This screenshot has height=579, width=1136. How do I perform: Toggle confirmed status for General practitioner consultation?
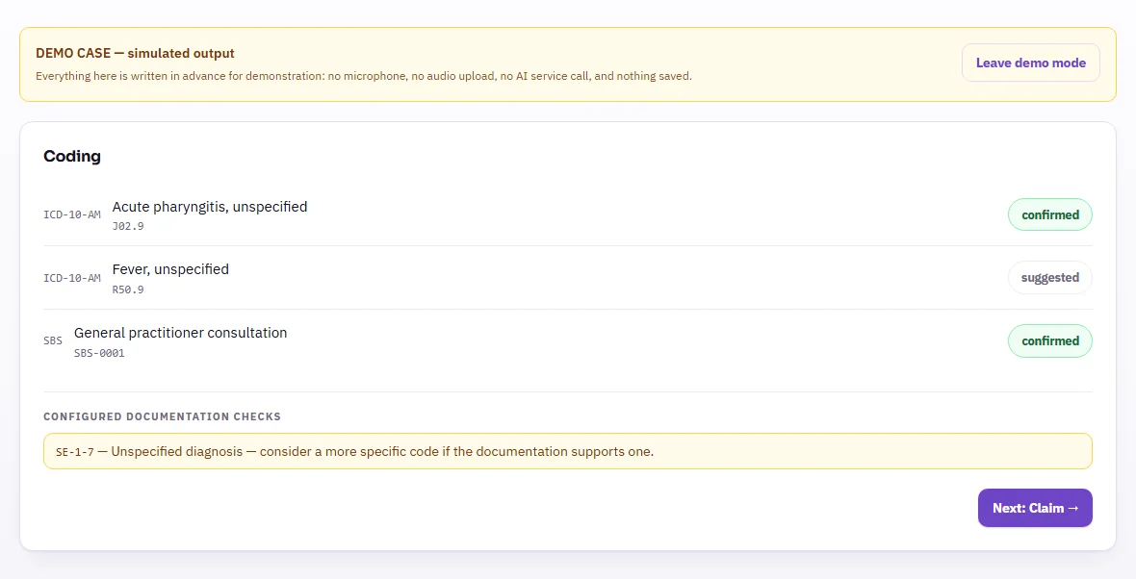[x=1049, y=340]
